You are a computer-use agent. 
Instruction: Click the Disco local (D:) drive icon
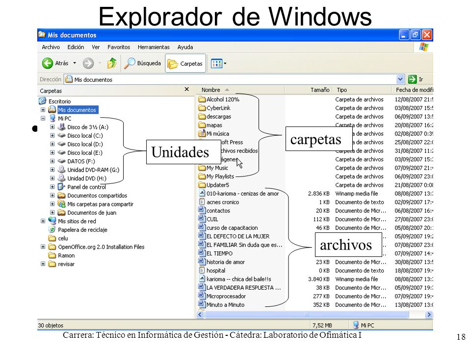62,144
